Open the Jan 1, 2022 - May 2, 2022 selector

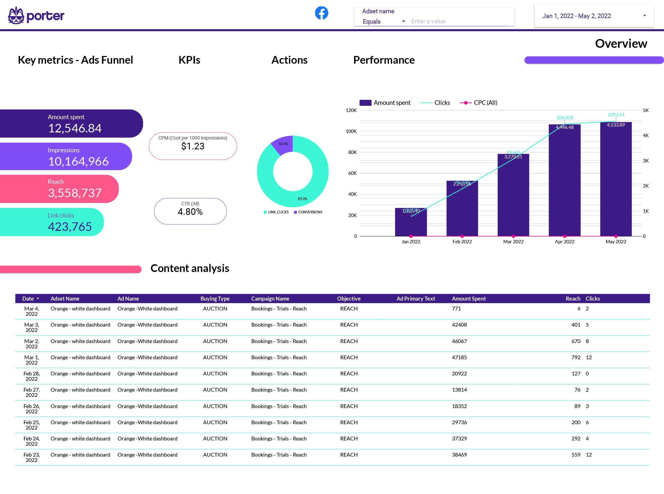[x=577, y=16]
